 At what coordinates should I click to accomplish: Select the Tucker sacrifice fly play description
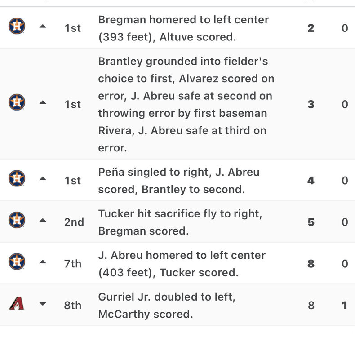180,222
